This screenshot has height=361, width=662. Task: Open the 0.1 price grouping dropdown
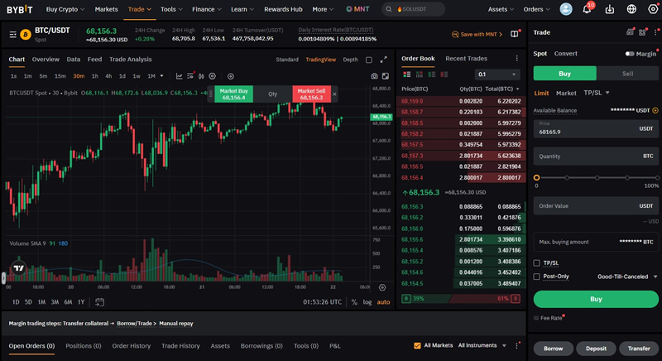(x=497, y=75)
